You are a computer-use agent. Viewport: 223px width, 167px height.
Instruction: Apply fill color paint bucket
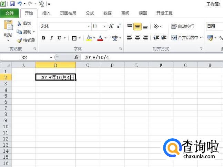pyautogui.click(x=89, y=38)
